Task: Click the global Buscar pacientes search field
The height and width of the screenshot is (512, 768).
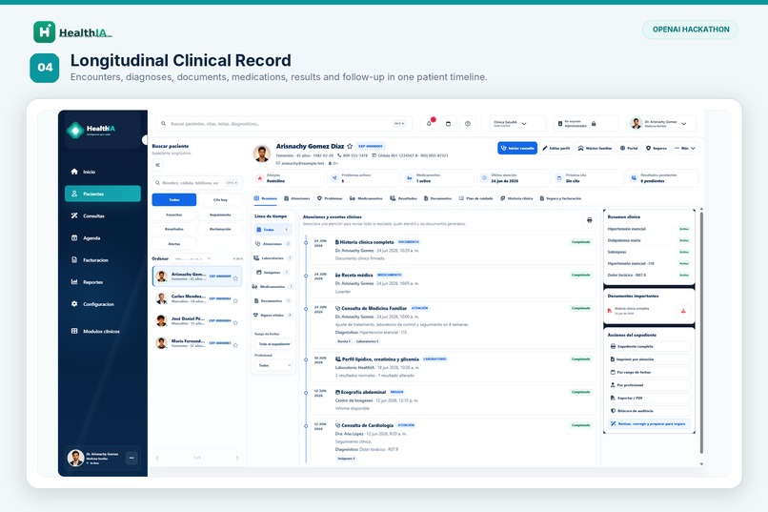Action: click(284, 123)
